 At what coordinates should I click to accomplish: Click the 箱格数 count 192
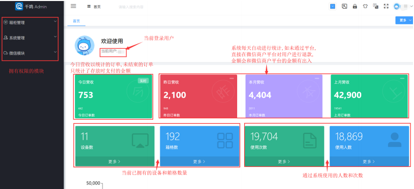(173, 136)
